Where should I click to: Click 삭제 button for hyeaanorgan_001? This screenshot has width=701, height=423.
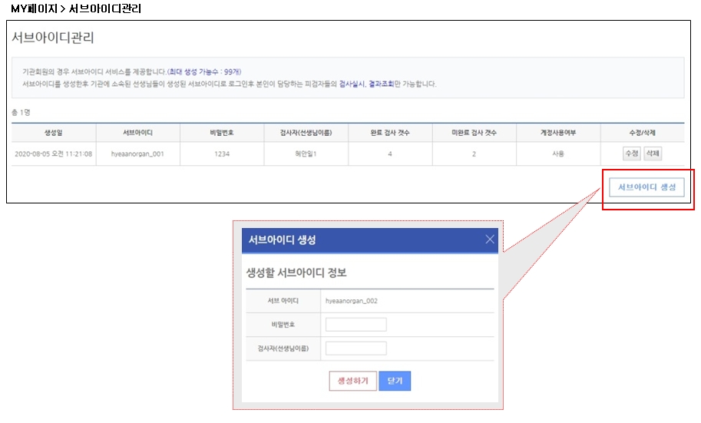point(653,154)
